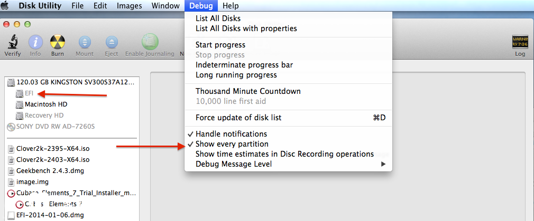Screen dimensions: 534x221
Task: Collapse the Cubase Elements 7 Trial Installer image
Action: click(x=12, y=193)
